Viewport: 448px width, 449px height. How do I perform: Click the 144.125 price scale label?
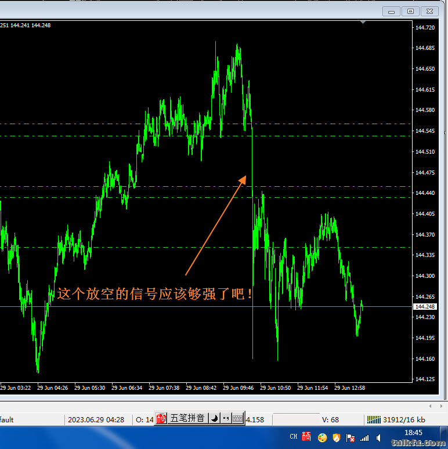click(x=425, y=379)
